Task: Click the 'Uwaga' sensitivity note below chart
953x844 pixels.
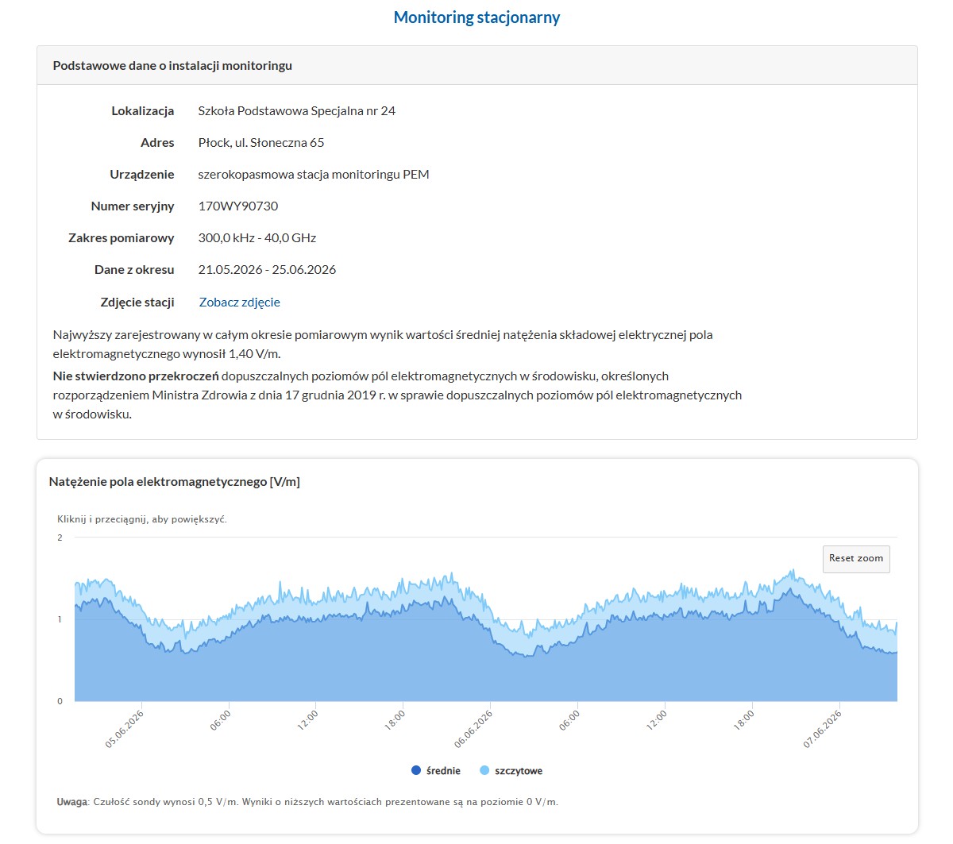Action: pyautogui.click(x=307, y=802)
